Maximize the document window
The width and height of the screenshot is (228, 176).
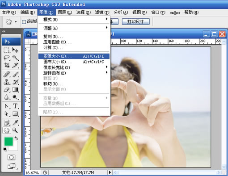pos(214,34)
